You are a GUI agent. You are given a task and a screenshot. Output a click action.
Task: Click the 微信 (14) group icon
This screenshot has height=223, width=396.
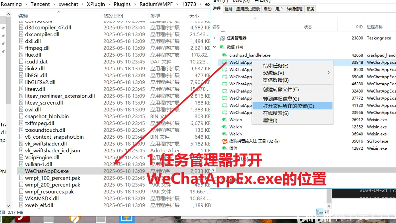click(x=222, y=47)
